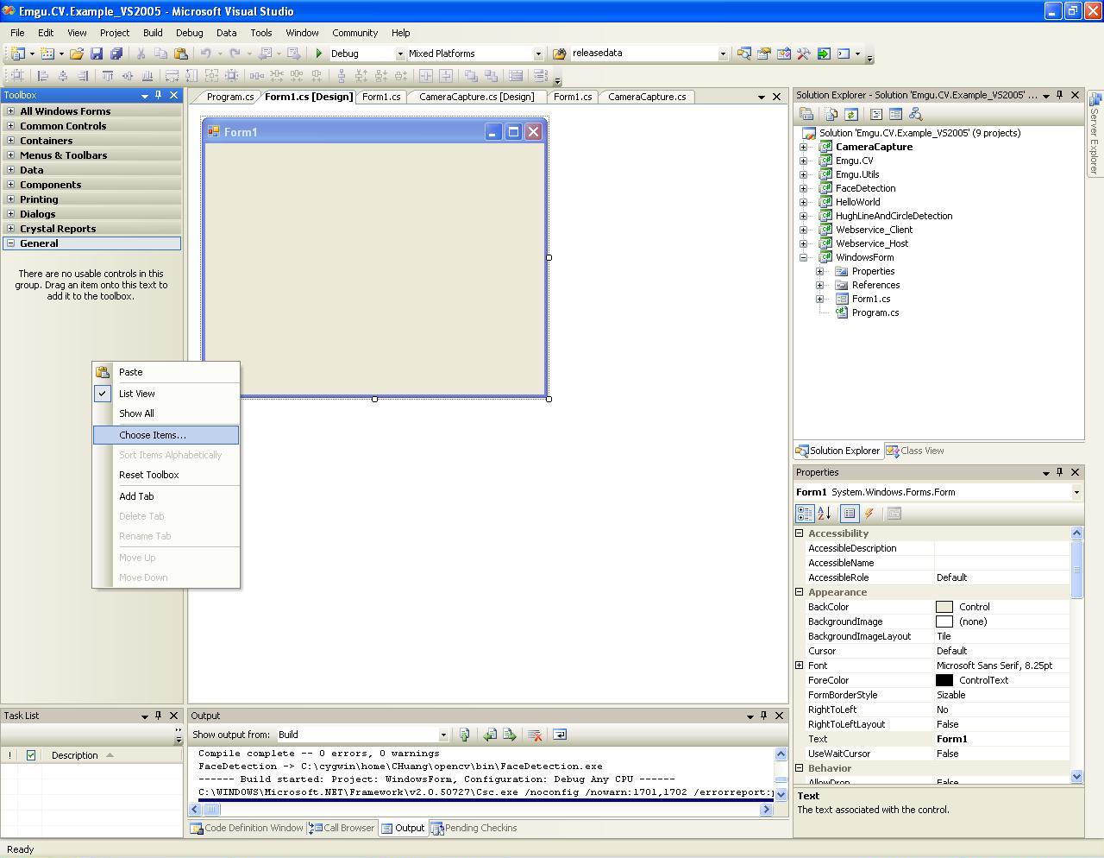Toggle auto-hide pin on Properties panel
Image resolution: width=1104 pixels, height=858 pixels.
tap(1060, 472)
